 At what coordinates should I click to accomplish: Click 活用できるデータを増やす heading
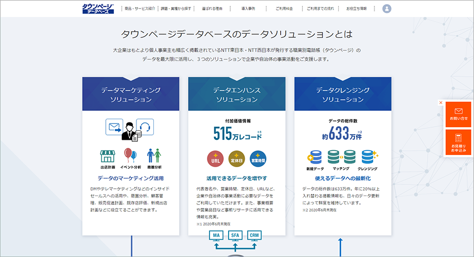[x=236, y=178]
